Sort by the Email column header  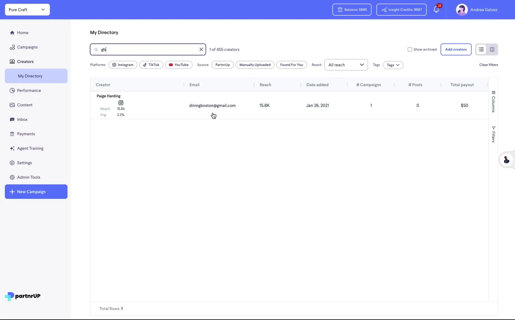click(194, 85)
